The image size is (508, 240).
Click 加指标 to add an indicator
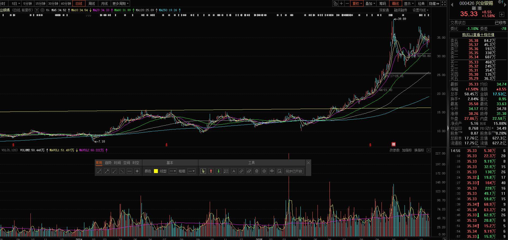[407, 150]
